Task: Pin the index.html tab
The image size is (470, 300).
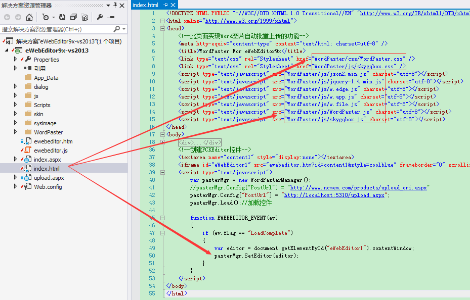Action: [166, 5]
